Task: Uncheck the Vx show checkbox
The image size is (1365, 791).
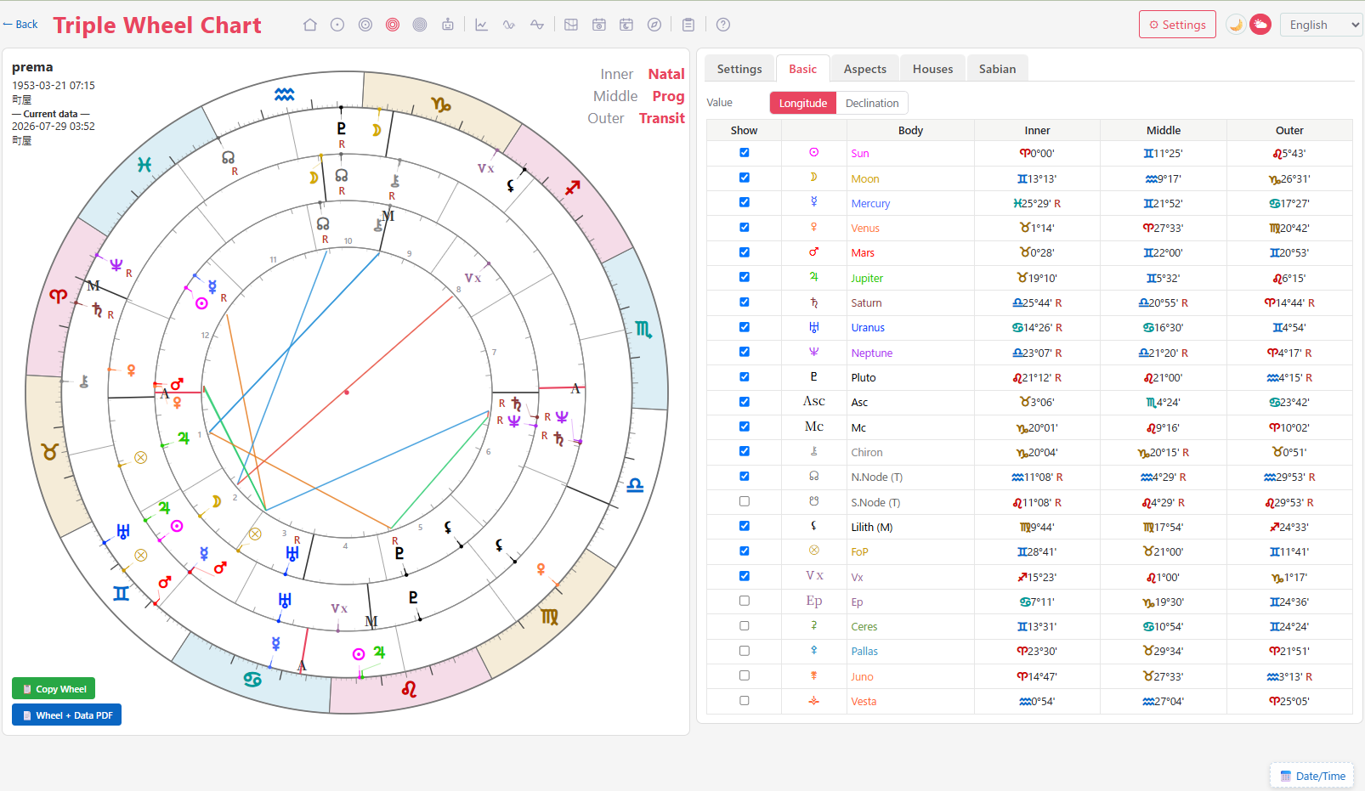Action: [x=744, y=576]
